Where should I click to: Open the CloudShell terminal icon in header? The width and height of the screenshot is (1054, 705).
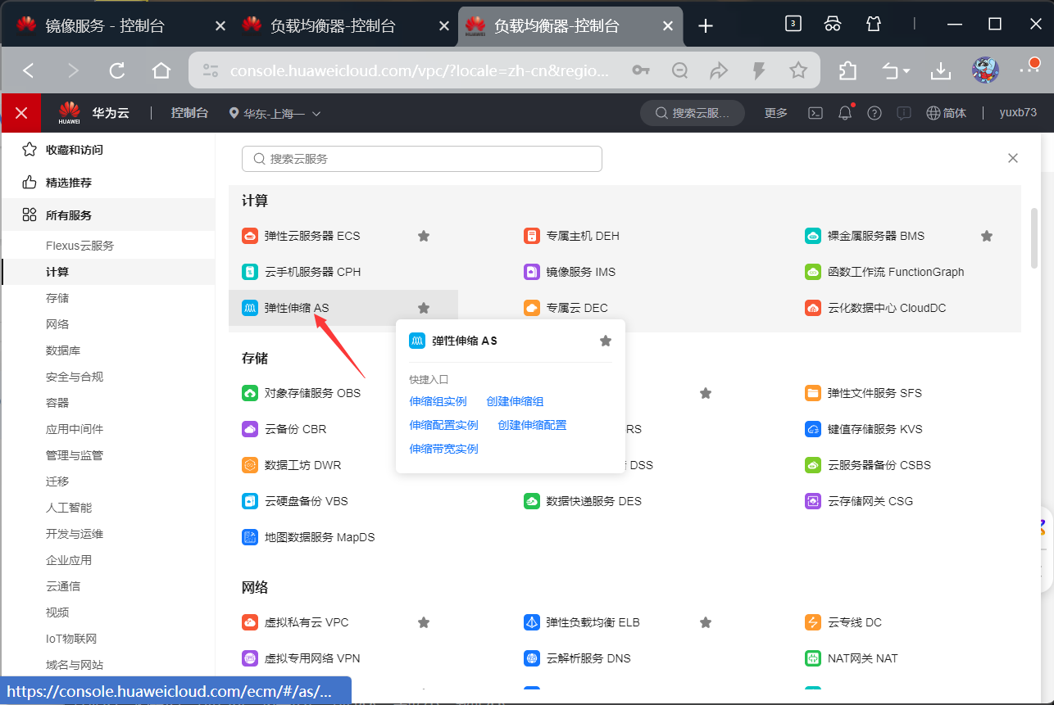pos(815,113)
